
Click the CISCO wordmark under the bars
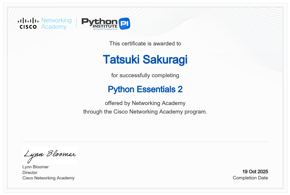tap(28, 27)
